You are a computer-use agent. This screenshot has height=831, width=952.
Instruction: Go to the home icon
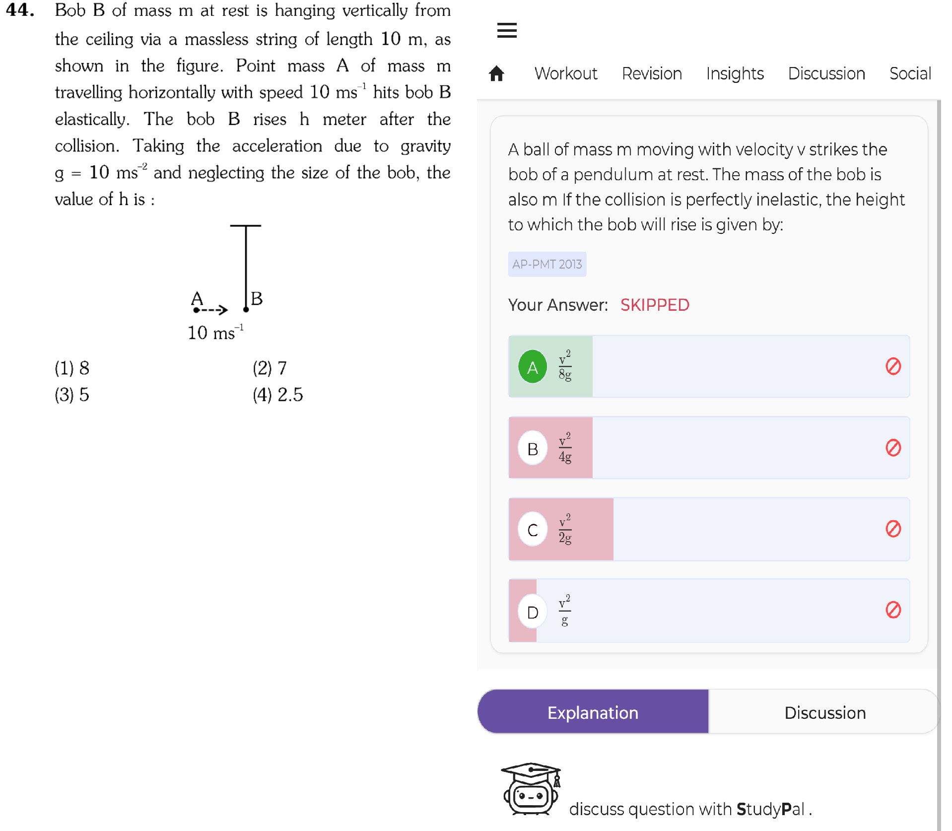tap(496, 73)
